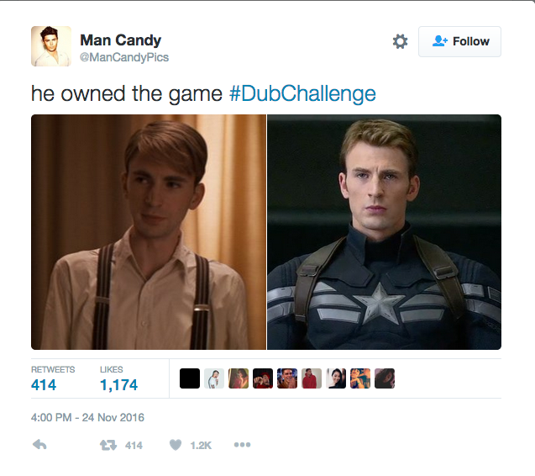
Task: Click the last liker avatar in row
Action: point(385,378)
